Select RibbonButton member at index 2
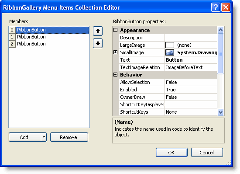Screen dimensions: 240x174 pyautogui.click(x=49, y=44)
